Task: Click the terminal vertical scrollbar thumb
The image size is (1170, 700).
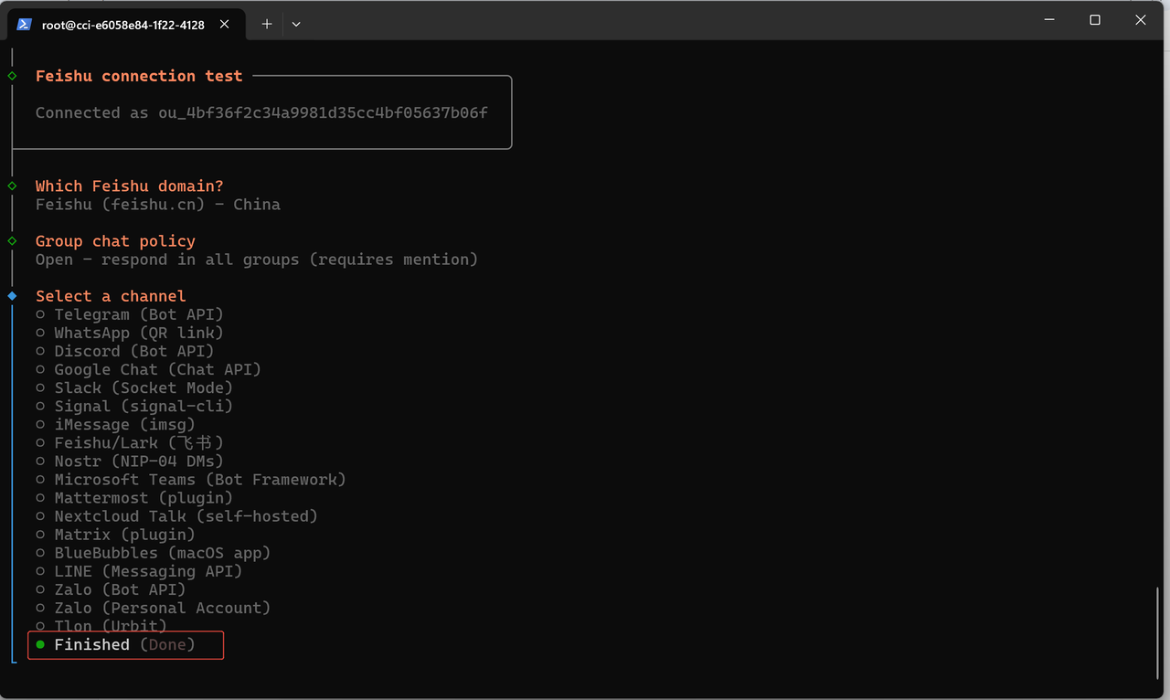Action: [1158, 631]
